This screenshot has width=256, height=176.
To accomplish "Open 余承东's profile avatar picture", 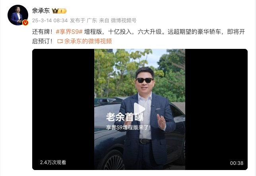I will (18, 15).
